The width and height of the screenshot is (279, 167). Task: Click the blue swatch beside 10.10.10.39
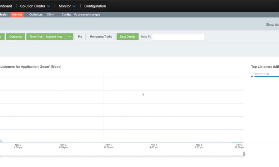[x=252, y=76]
